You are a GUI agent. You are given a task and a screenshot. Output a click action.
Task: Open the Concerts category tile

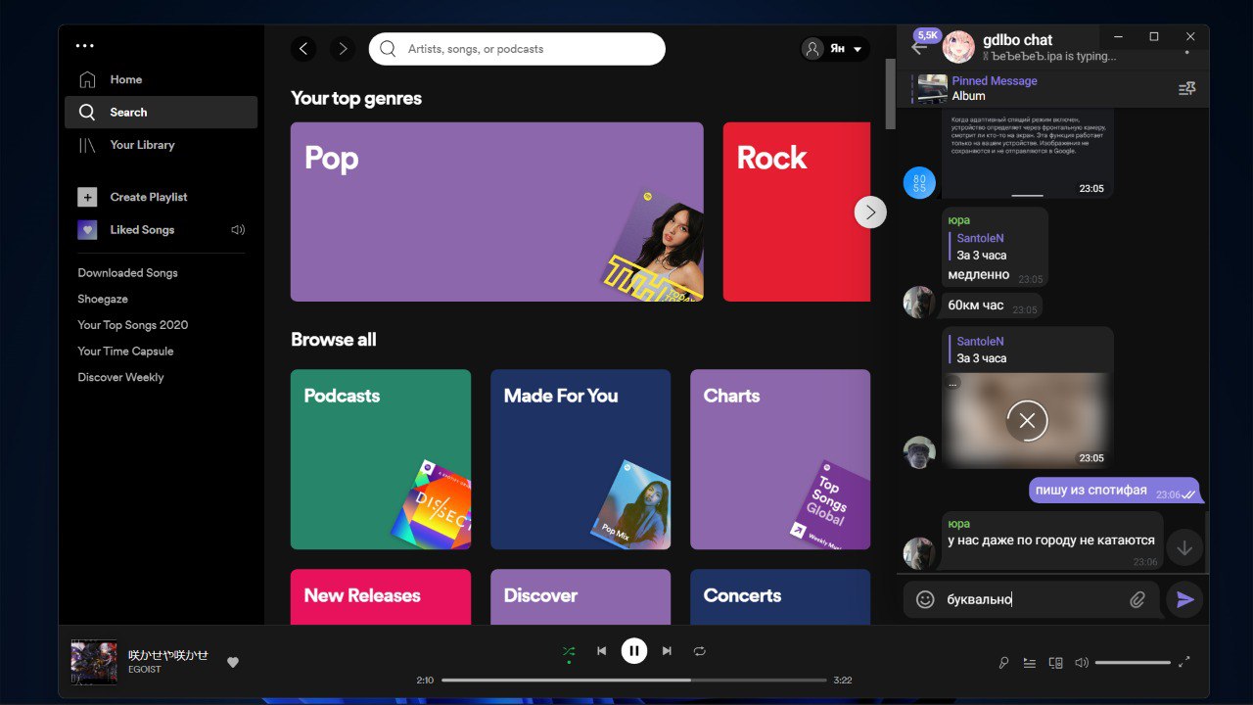click(x=780, y=596)
